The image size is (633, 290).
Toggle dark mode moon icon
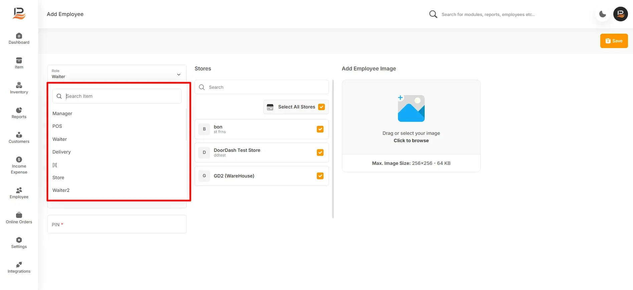pos(603,14)
